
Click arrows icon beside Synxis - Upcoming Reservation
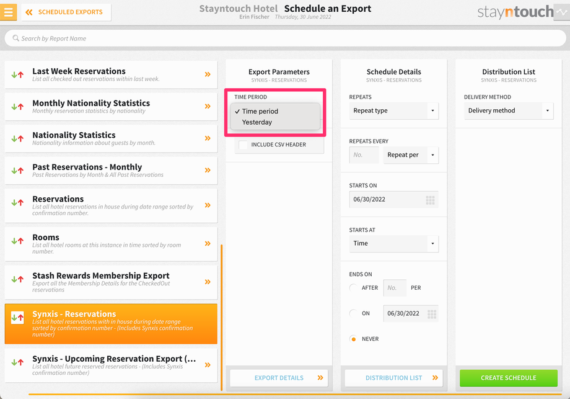tap(17, 362)
